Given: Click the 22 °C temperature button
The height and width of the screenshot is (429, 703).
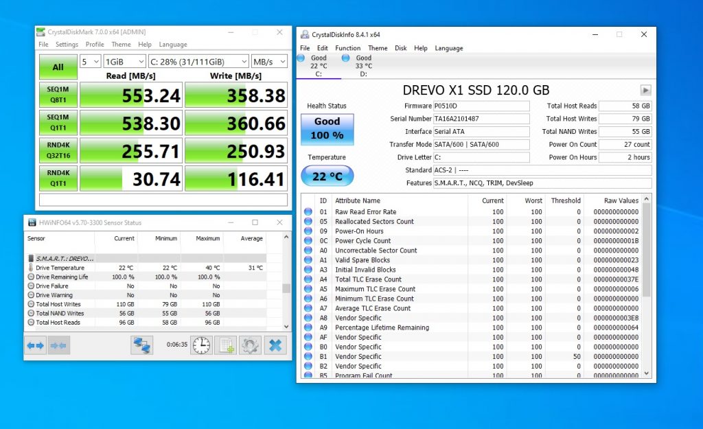Looking at the screenshot, I should pyautogui.click(x=327, y=176).
